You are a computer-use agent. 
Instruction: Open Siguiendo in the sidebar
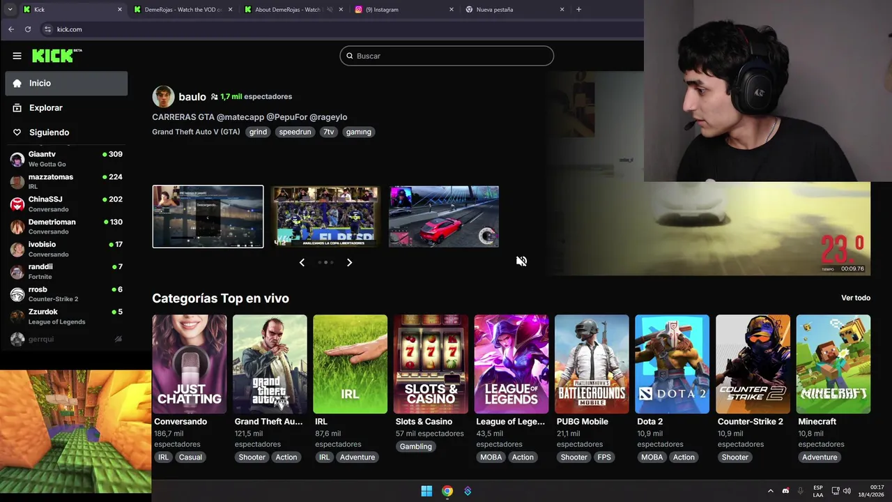pyautogui.click(x=66, y=132)
